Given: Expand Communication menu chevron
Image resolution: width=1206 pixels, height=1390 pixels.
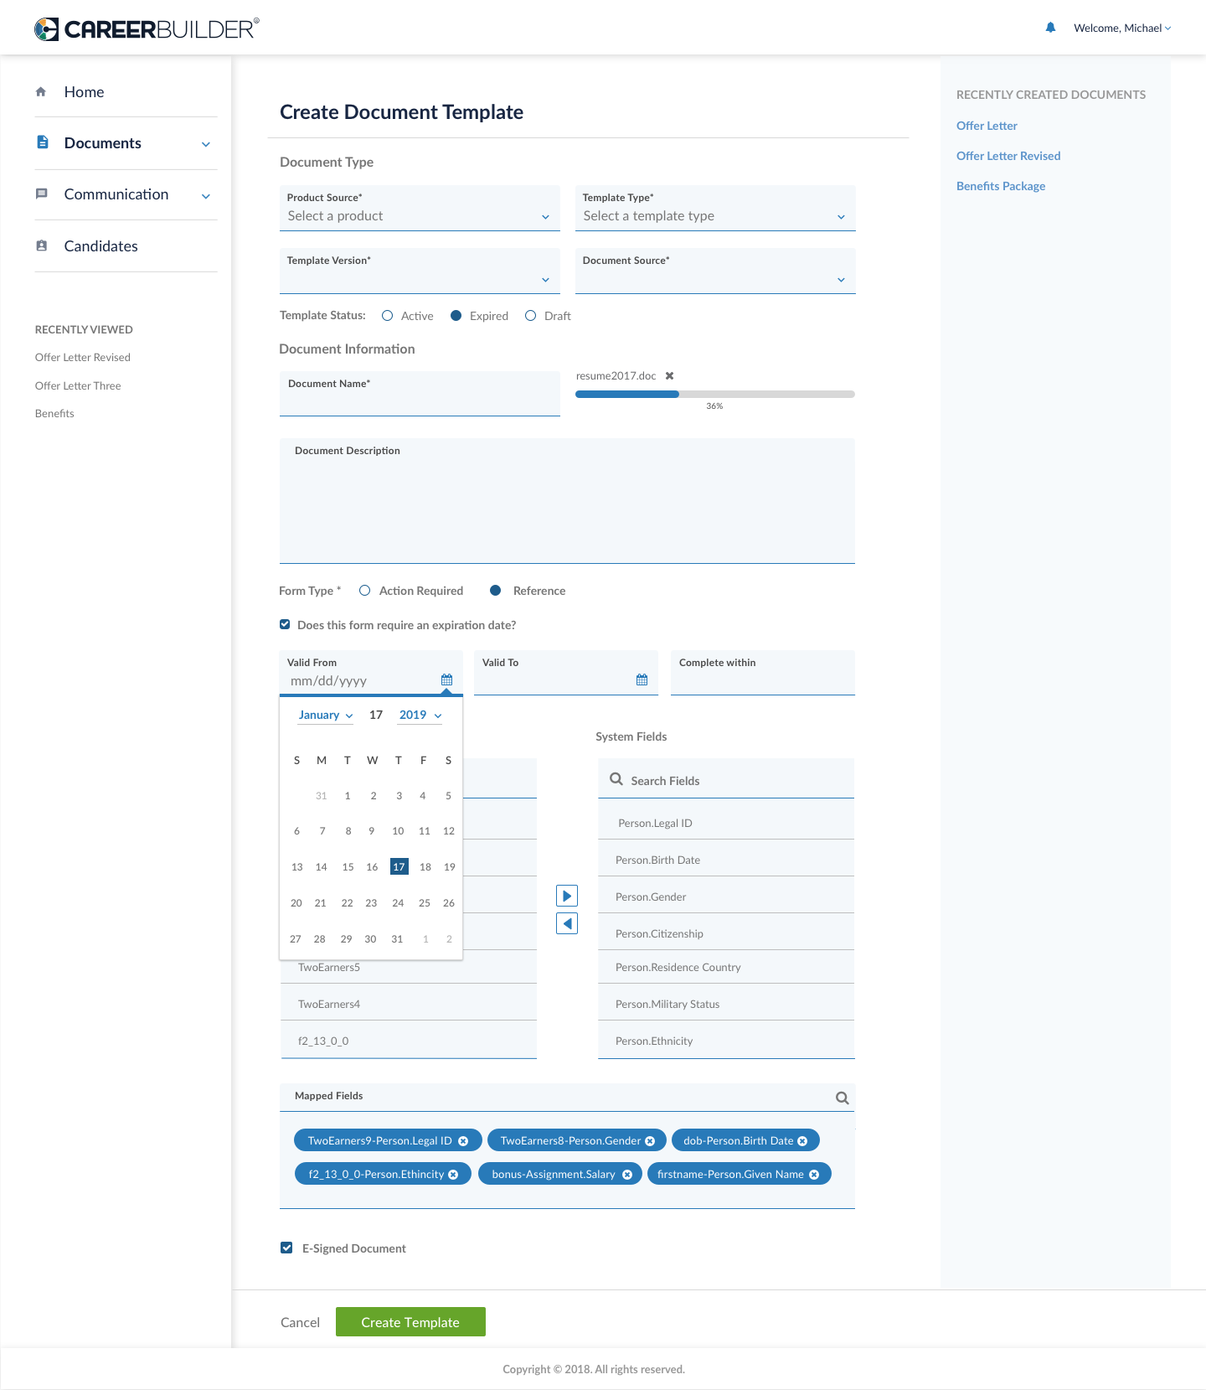Looking at the screenshot, I should pyautogui.click(x=206, y=196).
